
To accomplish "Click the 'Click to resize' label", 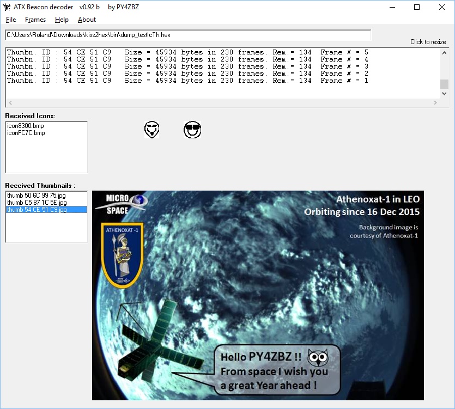I will click(x=428, y=42).
